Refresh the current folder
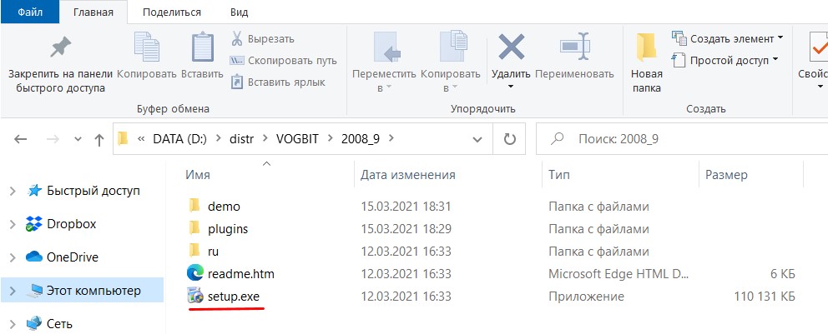Screen dimensions: 828x334 click(510, 139)
